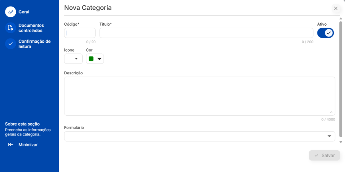Click the Minimizar sidebar button
The height and width of the screenshot is (172, 345).
point(28,145)
